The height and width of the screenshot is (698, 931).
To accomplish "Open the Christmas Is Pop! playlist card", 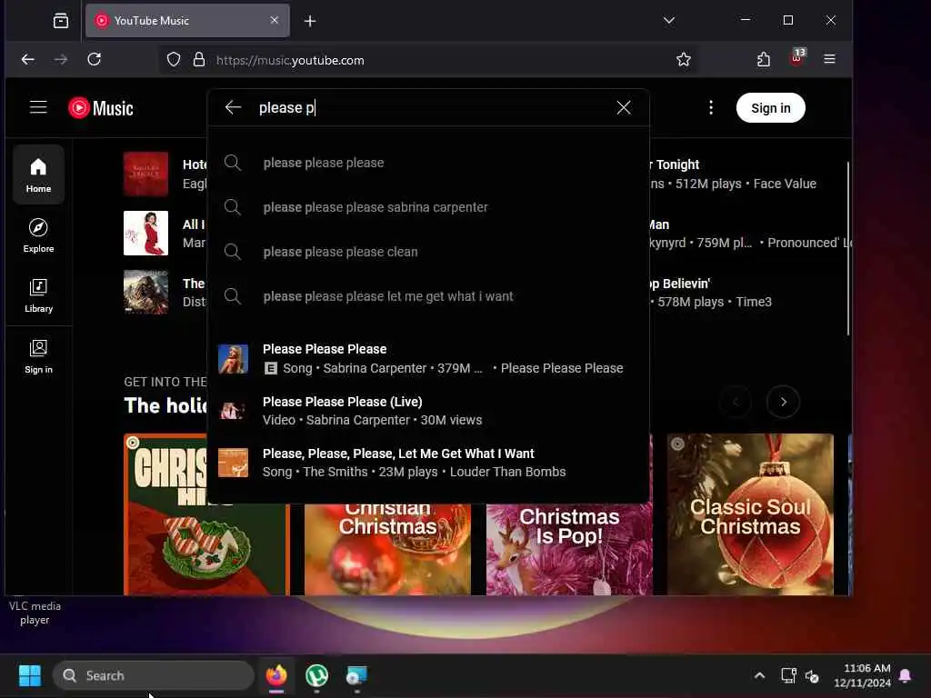I will 569,549.
